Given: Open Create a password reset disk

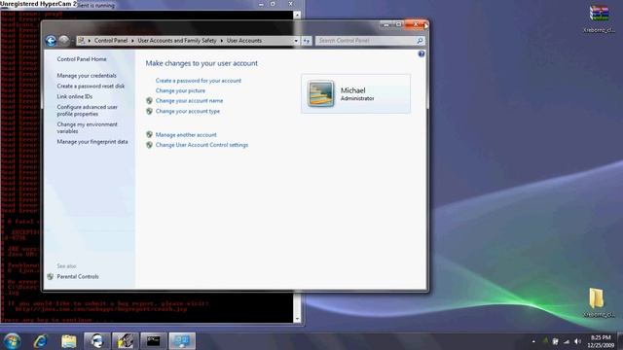Looking at the screenshot, I should point(91,87).
